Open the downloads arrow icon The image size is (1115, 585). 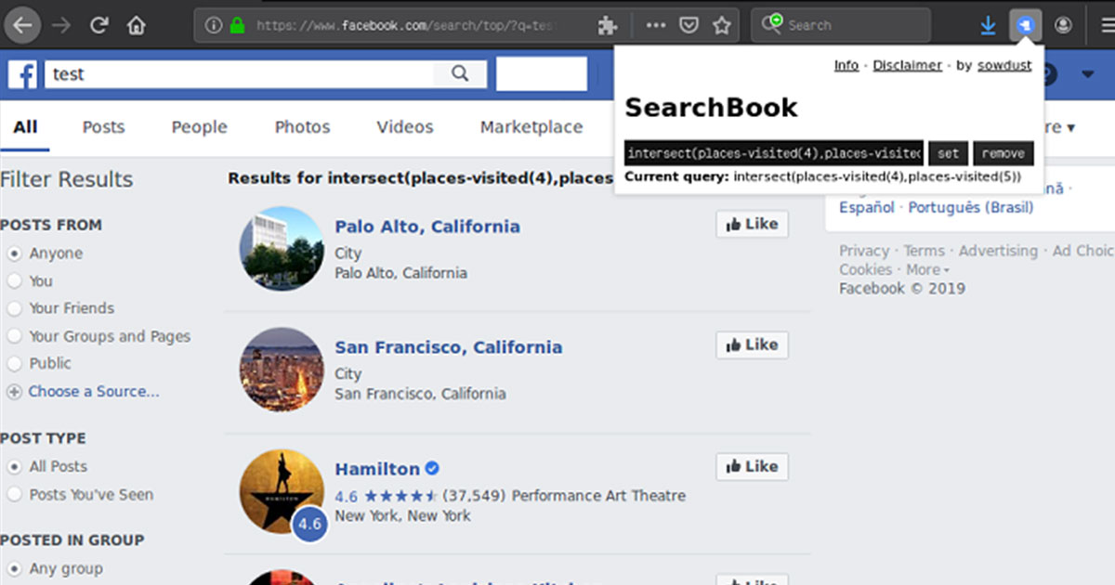coord(988,25)
